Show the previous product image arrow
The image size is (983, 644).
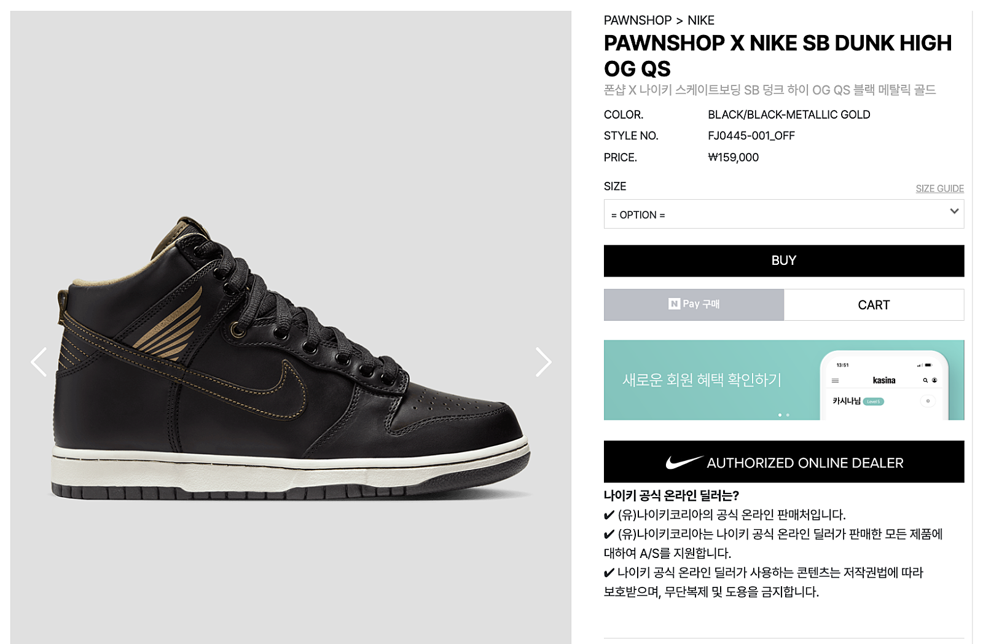(x=39, y=362)
